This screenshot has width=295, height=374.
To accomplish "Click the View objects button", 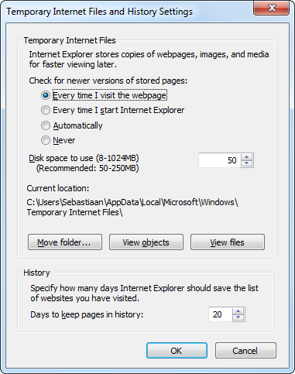I will 146,242.
